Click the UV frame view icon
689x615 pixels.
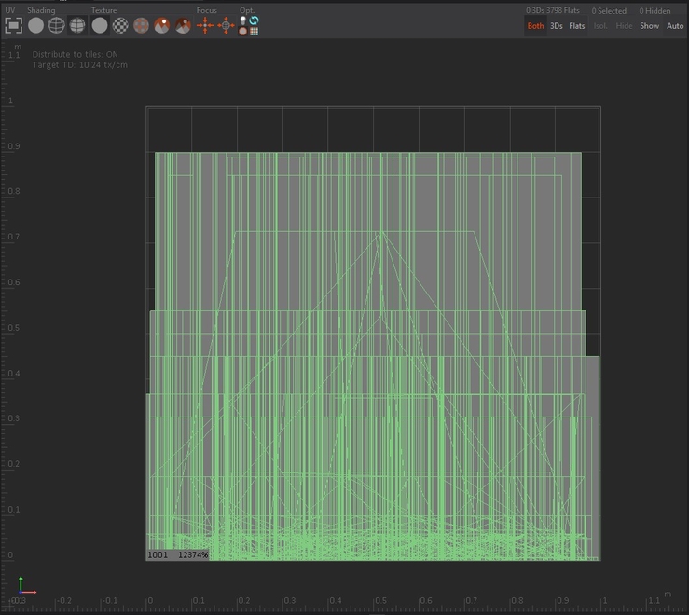(x=14, y=25)
